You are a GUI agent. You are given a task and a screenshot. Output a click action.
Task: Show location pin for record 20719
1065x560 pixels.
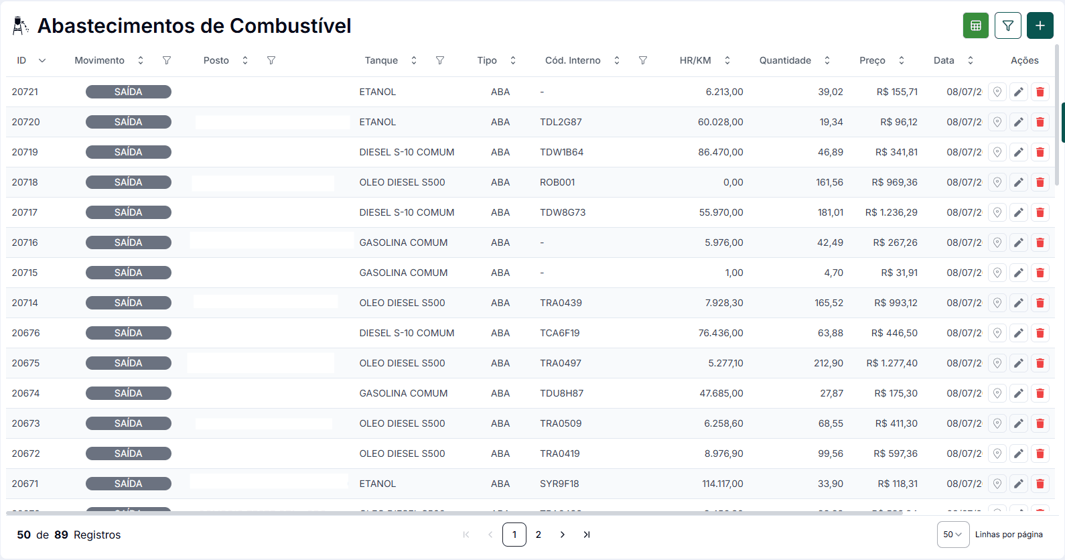tap(997, 152)
